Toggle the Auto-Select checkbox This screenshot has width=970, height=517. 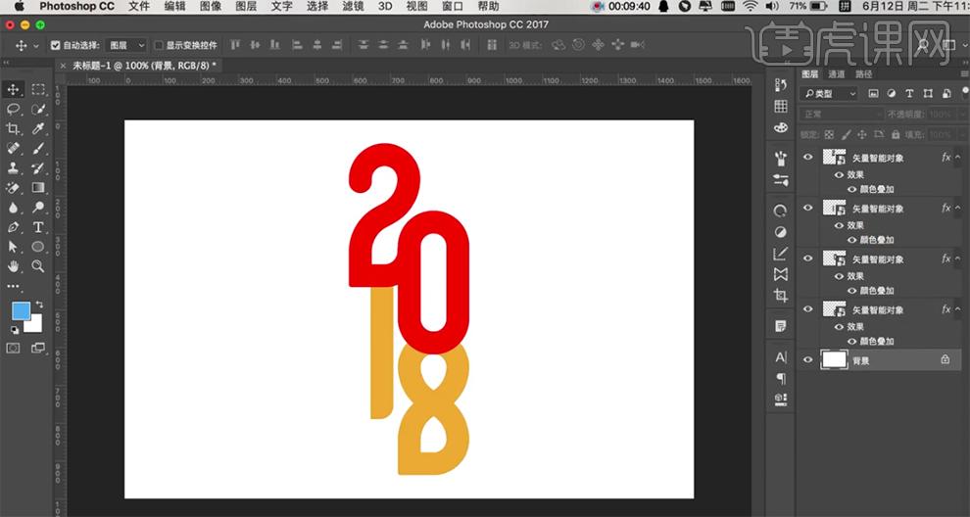point(55,45)
